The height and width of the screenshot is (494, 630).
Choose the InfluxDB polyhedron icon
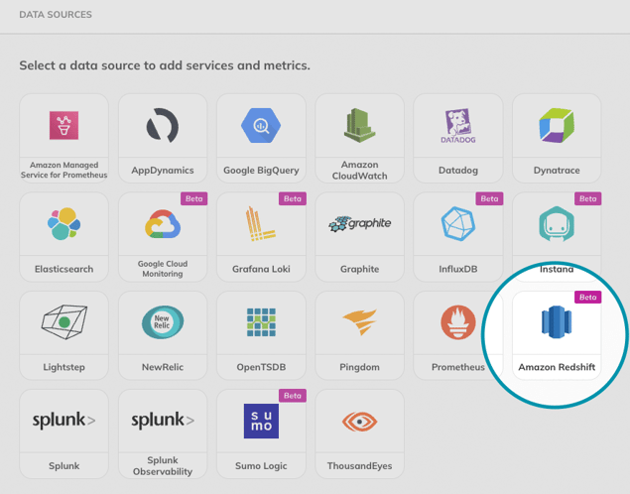[x=458, y=224]
